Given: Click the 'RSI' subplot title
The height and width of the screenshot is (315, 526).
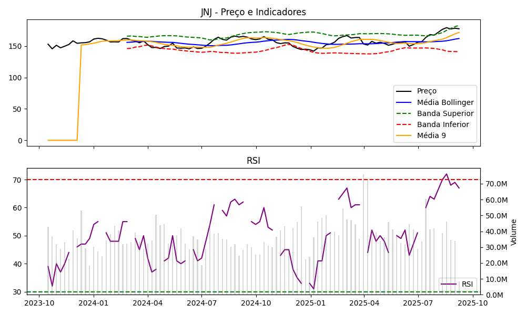Looking at the screenshot, I should tap(253, 161).
